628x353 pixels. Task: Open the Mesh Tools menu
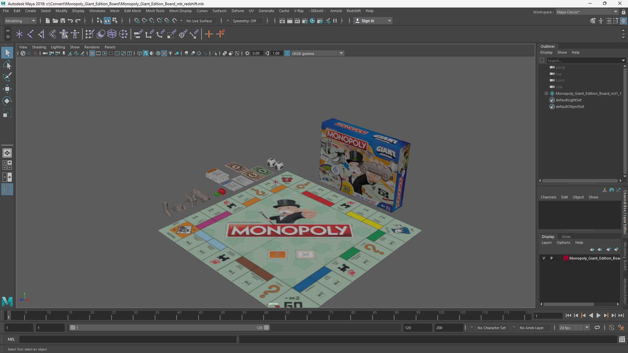click(x=155, y=11)
